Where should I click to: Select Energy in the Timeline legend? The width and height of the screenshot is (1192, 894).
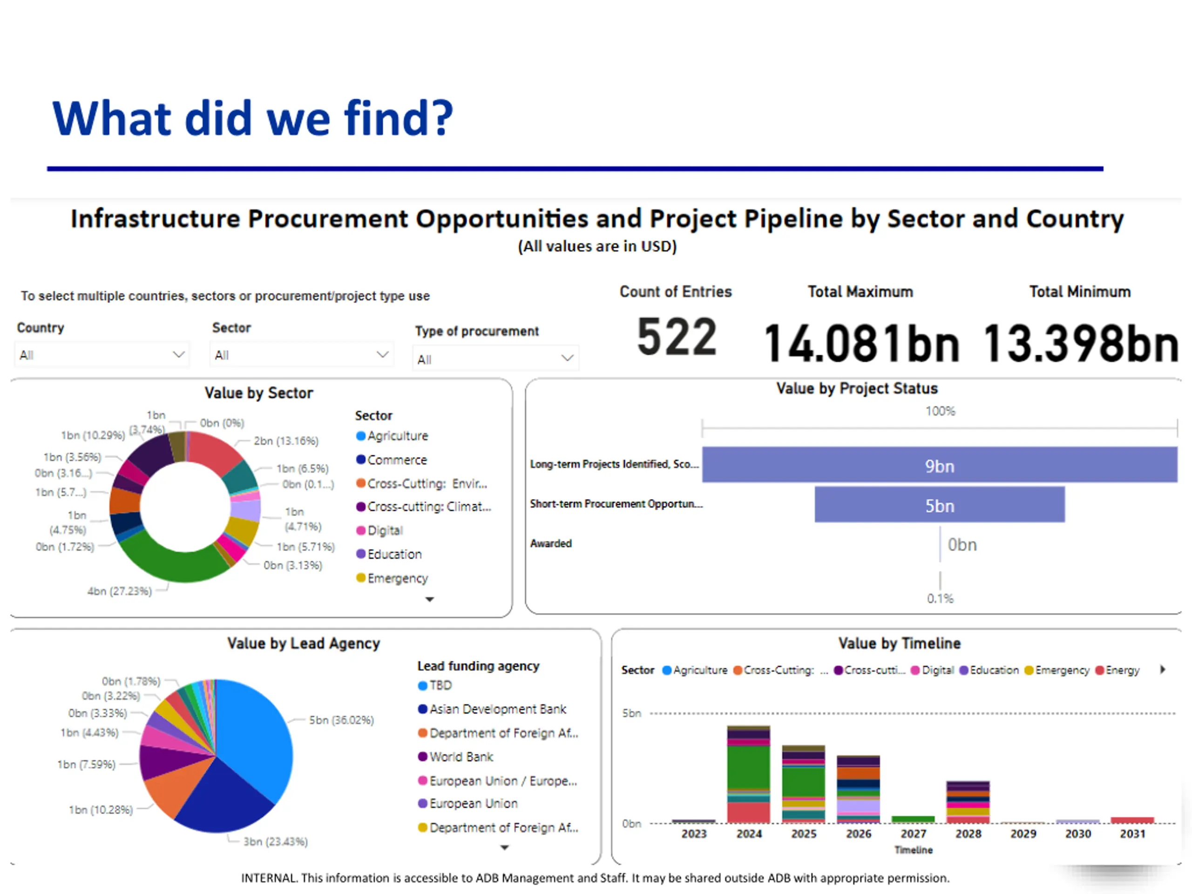tap(1122, 670)
